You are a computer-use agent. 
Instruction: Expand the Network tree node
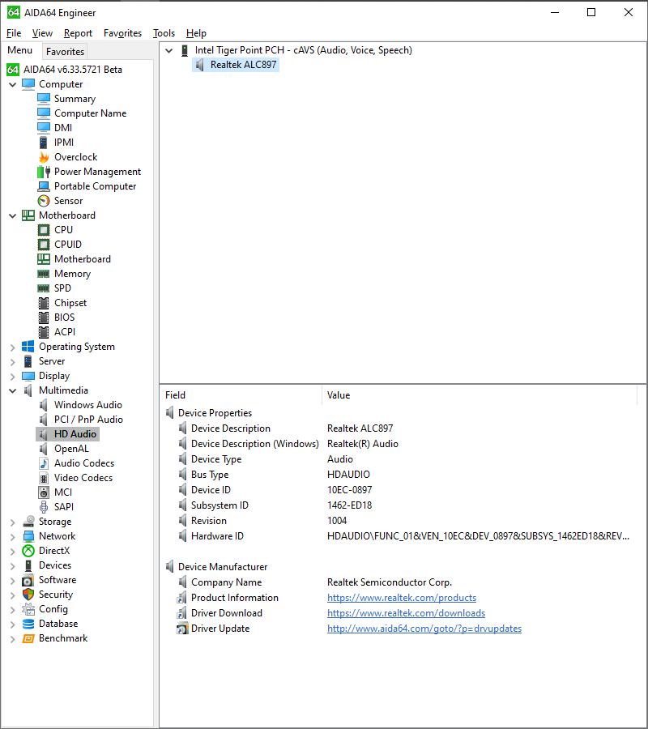tap(12, 536)
